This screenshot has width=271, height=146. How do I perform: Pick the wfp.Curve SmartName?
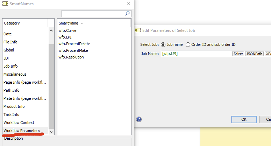point(67,30)
